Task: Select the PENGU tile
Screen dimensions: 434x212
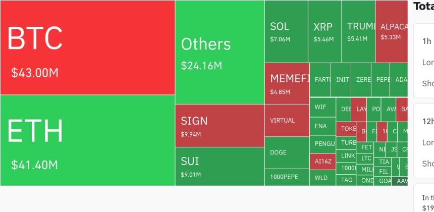Action: pyautogui.click(x=323, y=144)
